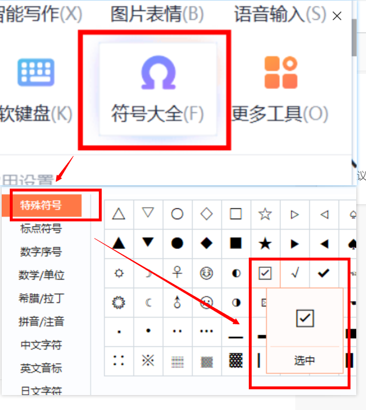Insert the solid right-pointing triangle ▶ symbol

(x=295, y=244)
